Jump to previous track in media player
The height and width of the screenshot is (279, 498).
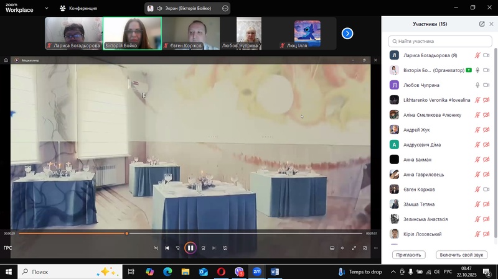point(167,248)
